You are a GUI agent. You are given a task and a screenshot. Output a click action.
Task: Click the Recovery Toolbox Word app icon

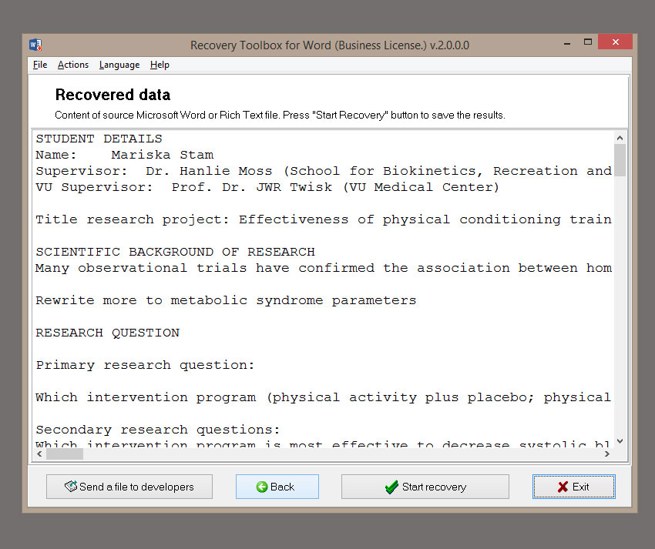click(35, 45)
